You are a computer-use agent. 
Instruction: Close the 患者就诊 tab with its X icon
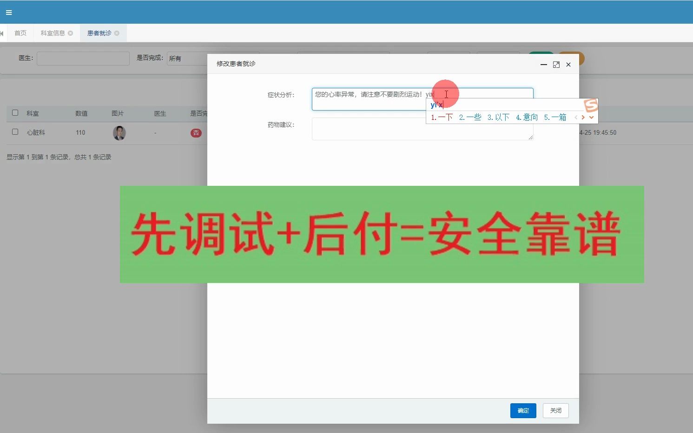coord(118,33)
